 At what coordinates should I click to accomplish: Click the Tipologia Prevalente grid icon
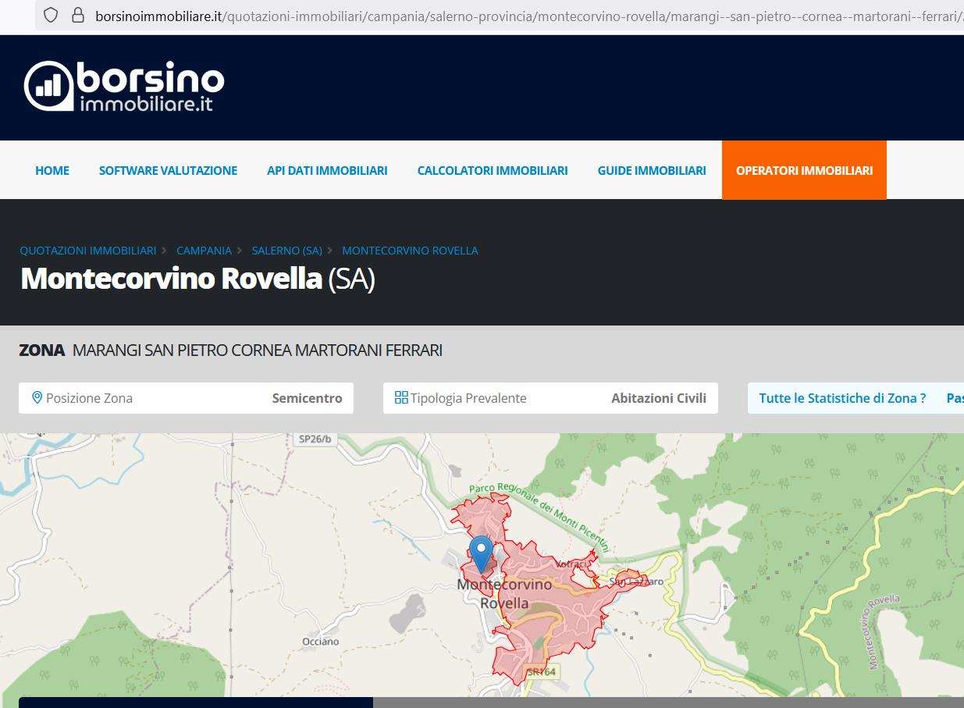[401, 398]
